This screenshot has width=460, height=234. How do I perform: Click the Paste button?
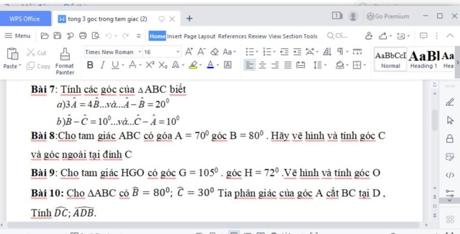pyautogui.click(x=13, y=59)
